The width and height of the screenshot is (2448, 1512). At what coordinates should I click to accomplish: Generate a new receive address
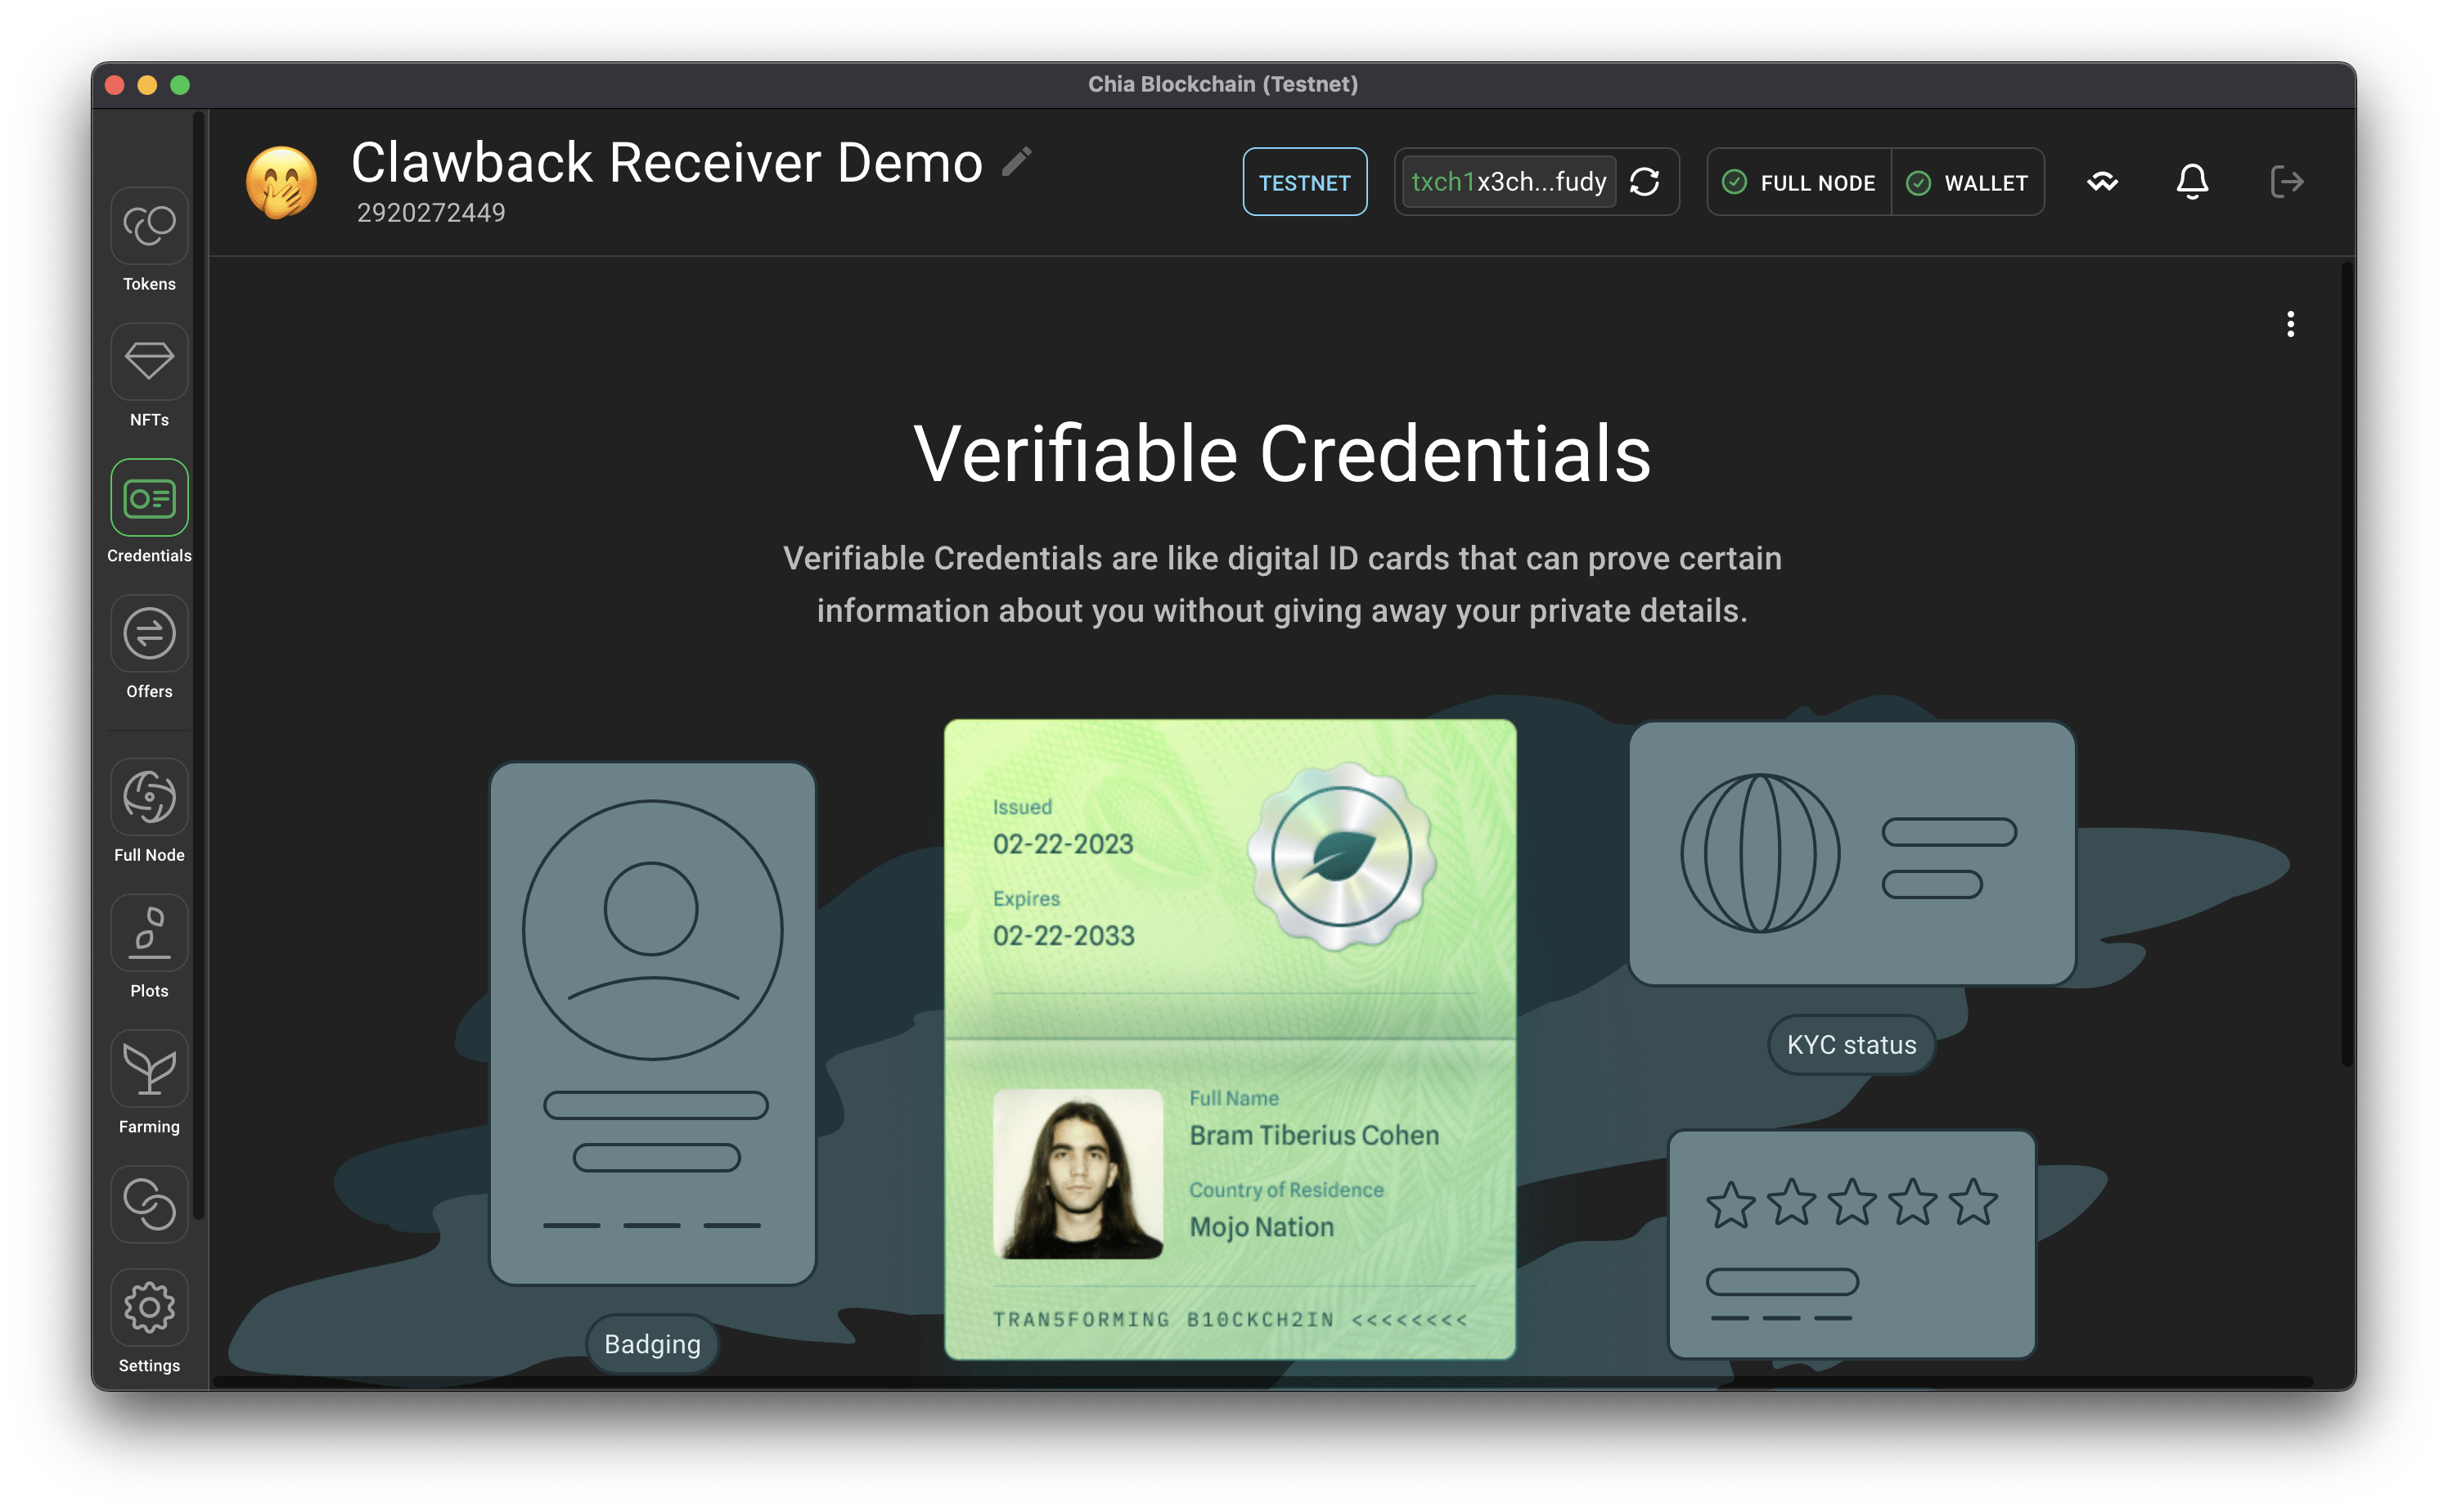pos(1644,182)
